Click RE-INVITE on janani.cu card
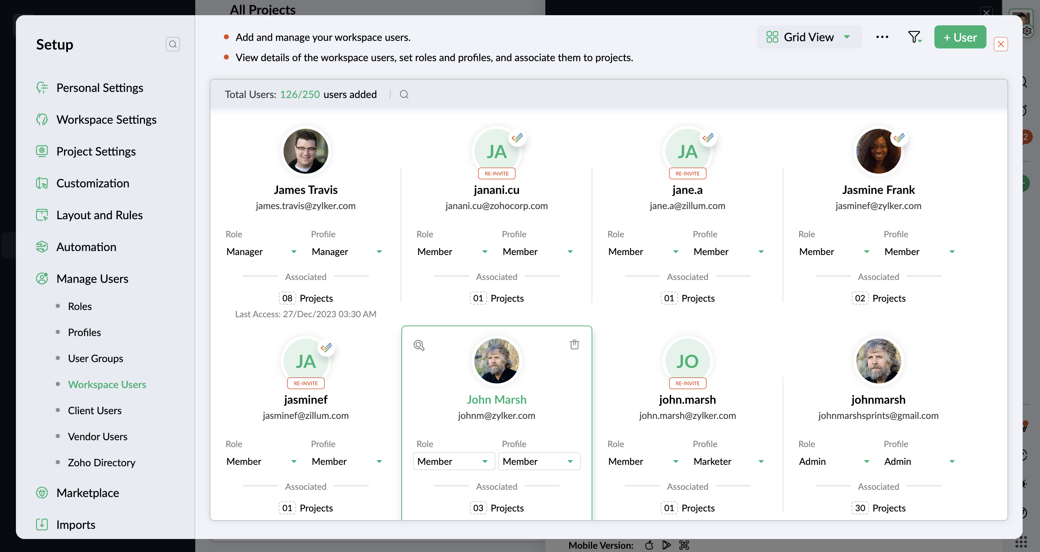 pos(496,173)
